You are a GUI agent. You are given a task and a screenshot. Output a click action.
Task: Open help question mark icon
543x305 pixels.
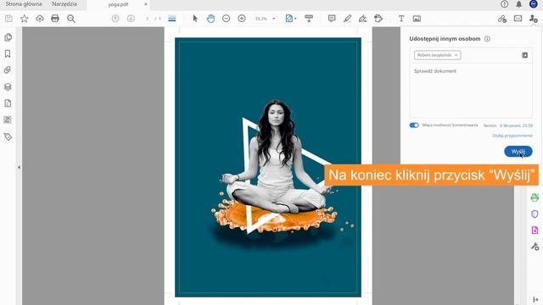pyautogui.click(x=505, y=4)
